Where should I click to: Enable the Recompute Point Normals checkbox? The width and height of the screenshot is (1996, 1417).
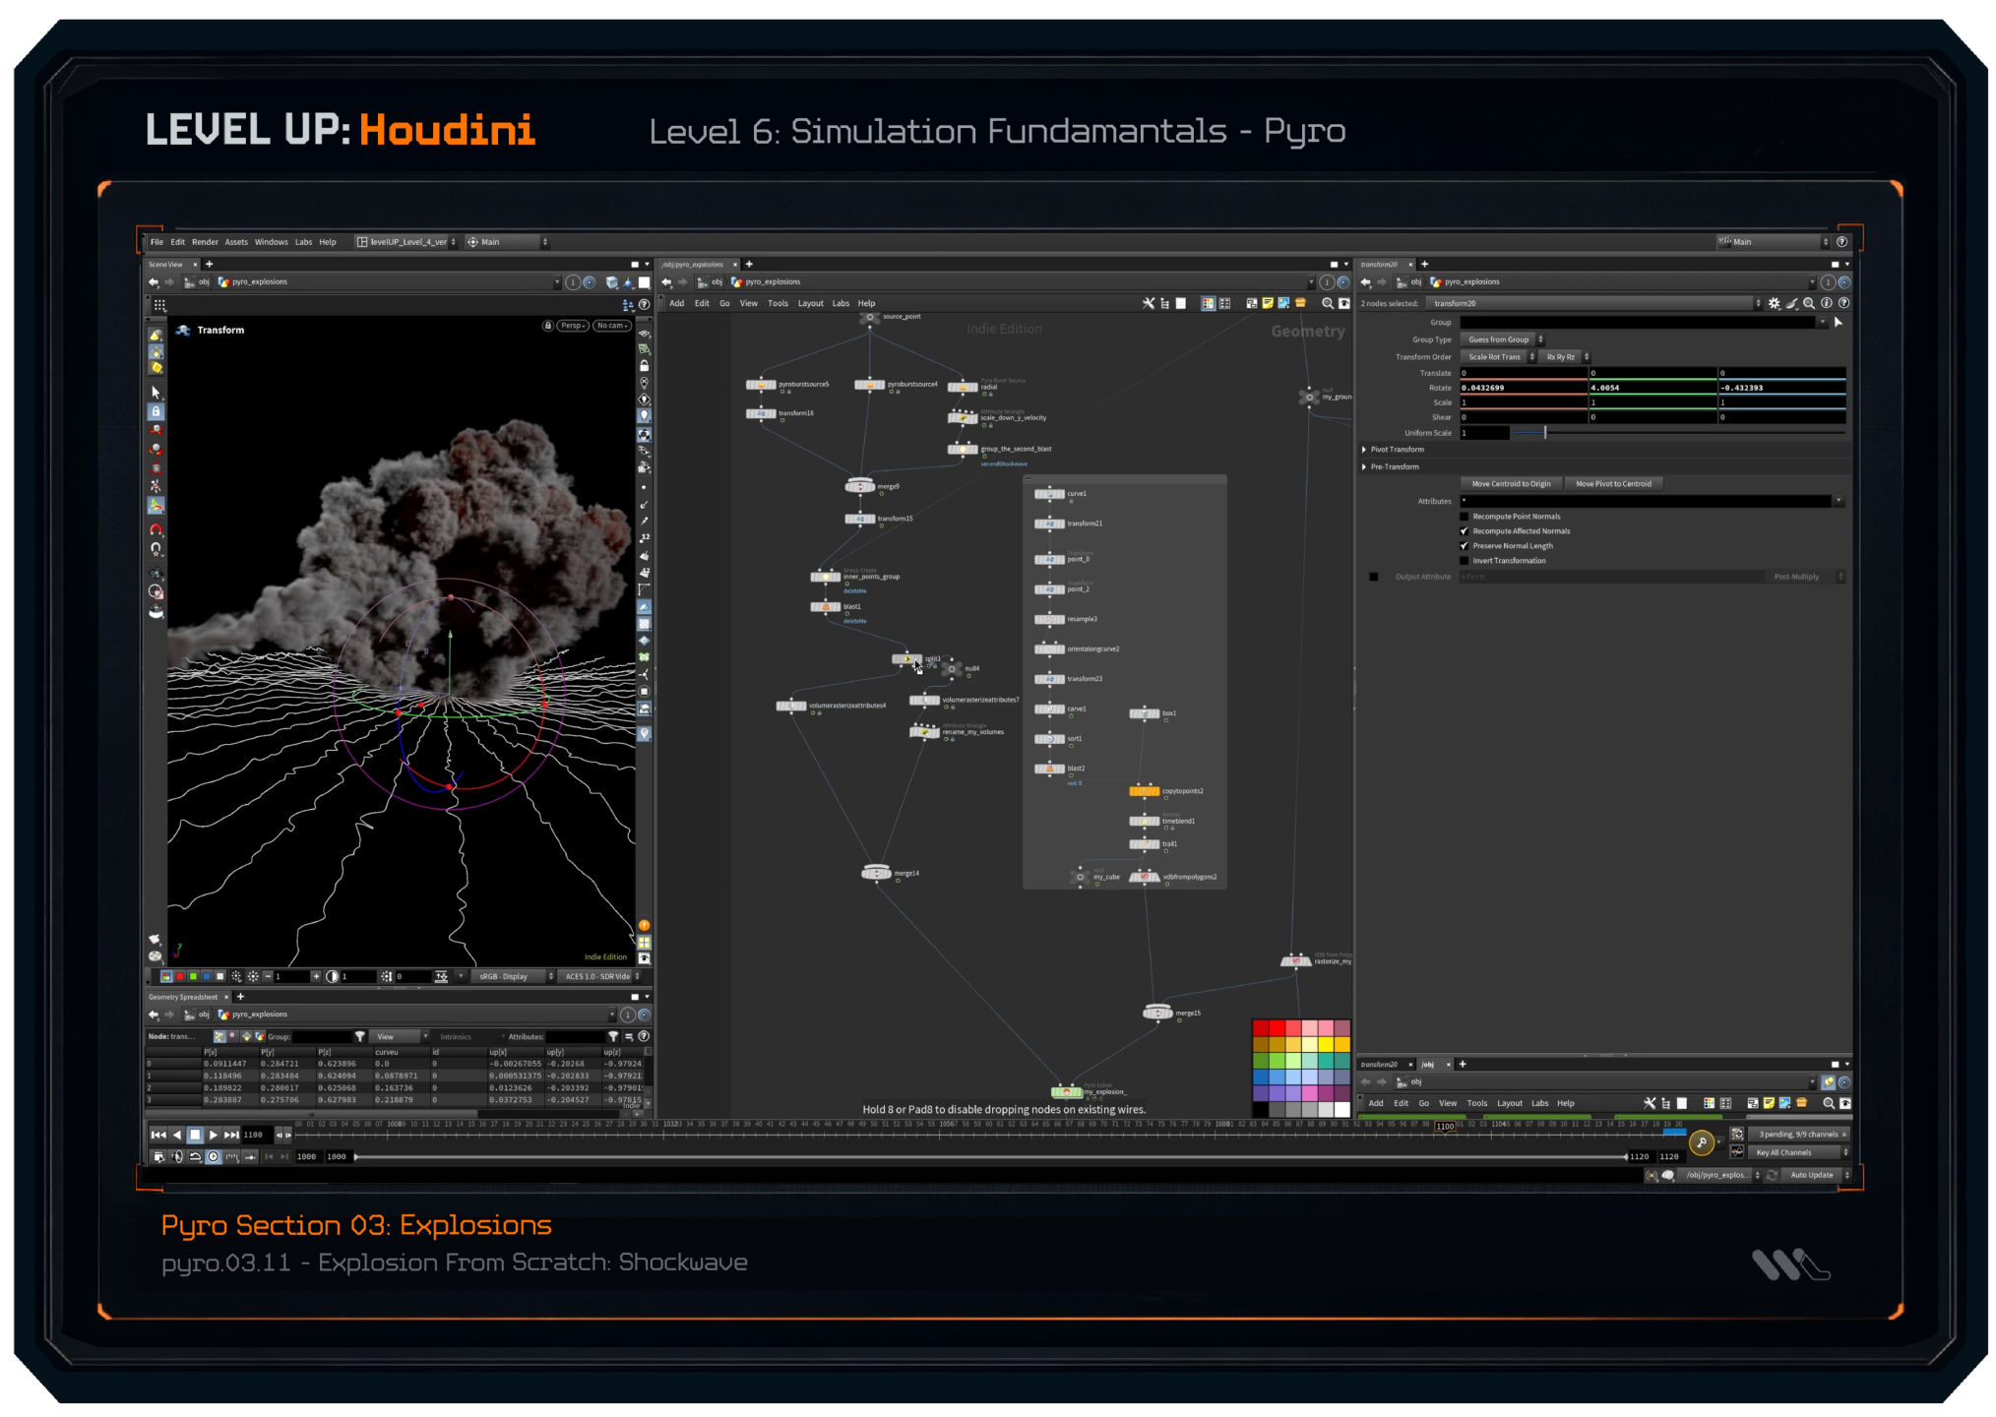coord(1465,517)
